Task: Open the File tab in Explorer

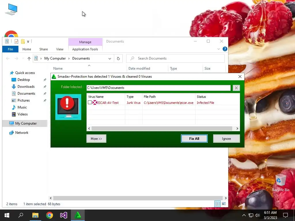Action: click(x=10, y=49)
